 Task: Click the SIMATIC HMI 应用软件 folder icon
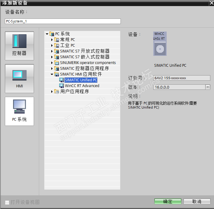pyautogui.click(x=57, y=74)
